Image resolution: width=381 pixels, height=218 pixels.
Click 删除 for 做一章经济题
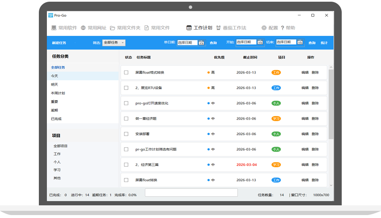(315, 119)
